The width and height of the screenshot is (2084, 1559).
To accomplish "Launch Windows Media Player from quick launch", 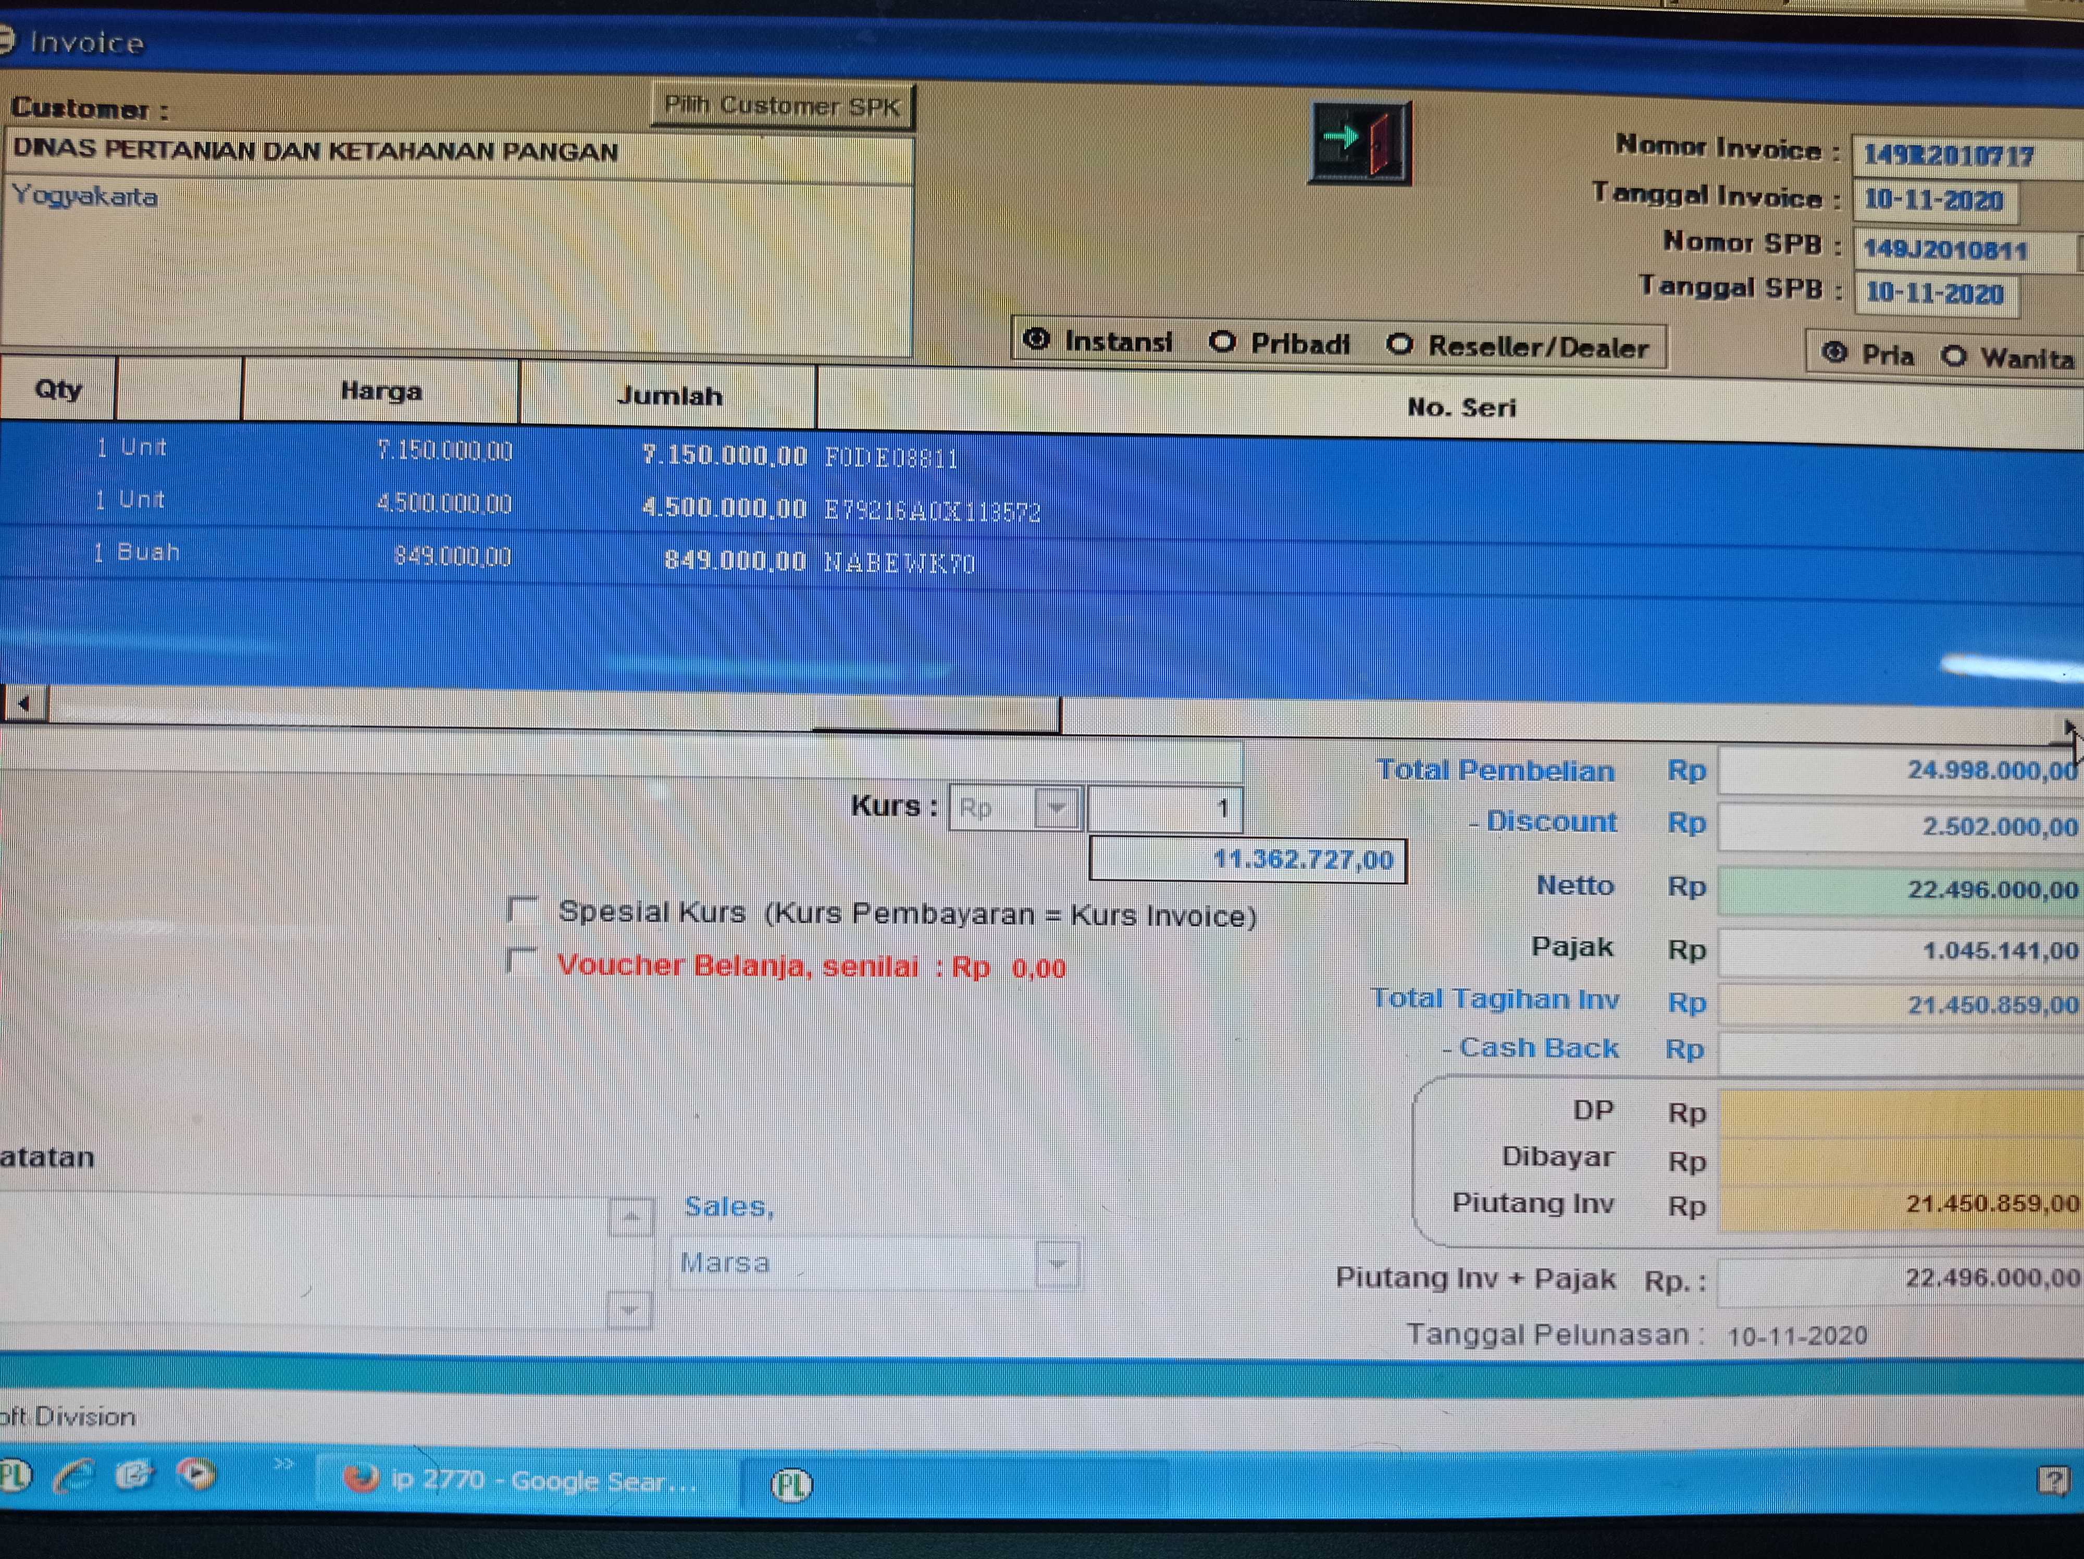I will pyautogui.click(x=196, y=1474).
